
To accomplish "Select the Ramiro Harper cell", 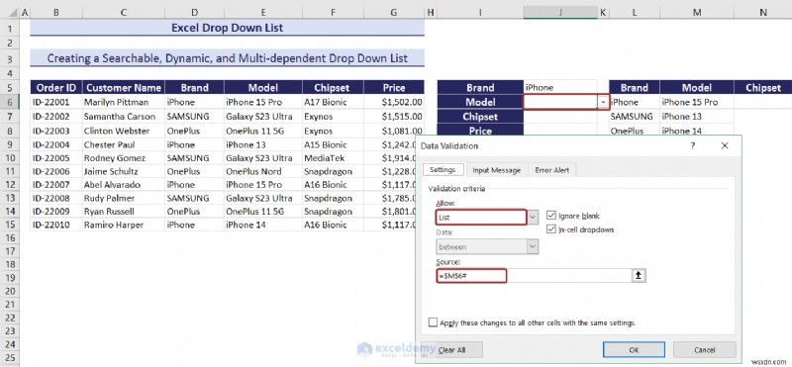I will pyautogui.click(x=123, y=225).
